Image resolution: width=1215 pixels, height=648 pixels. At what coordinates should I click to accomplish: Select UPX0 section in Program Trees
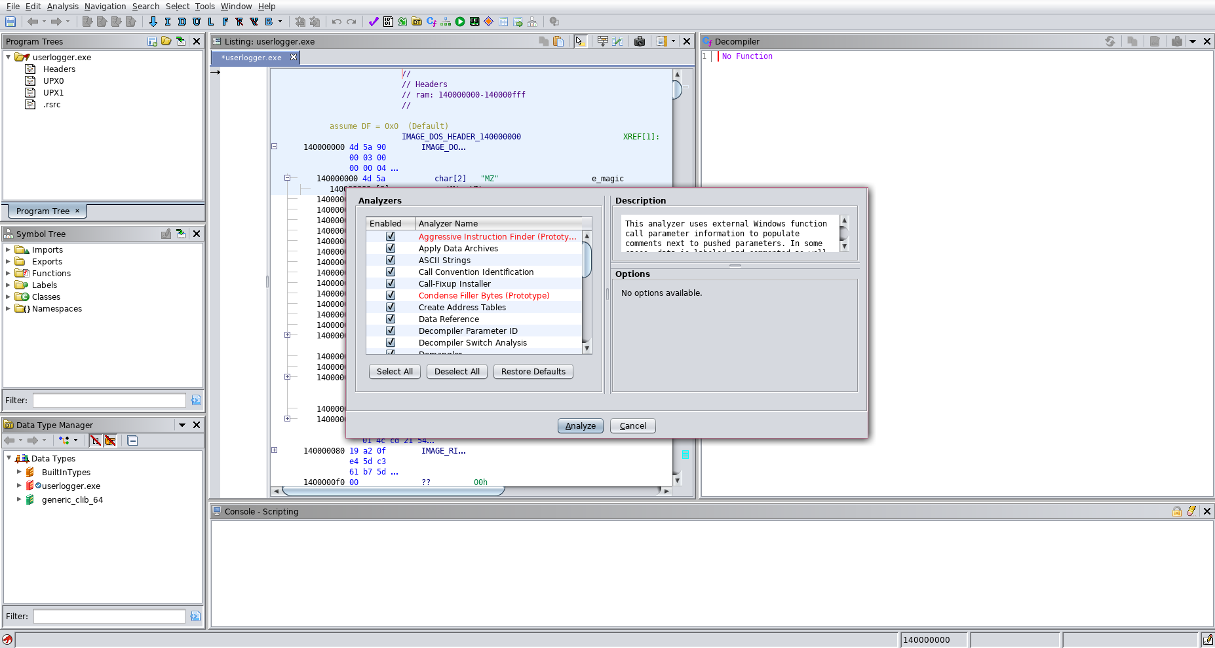[x=53, y=81]
